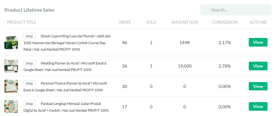Click the AMOUNT (IDR) column header
Screen dimensions: 275x116
(x=185, y=22)
